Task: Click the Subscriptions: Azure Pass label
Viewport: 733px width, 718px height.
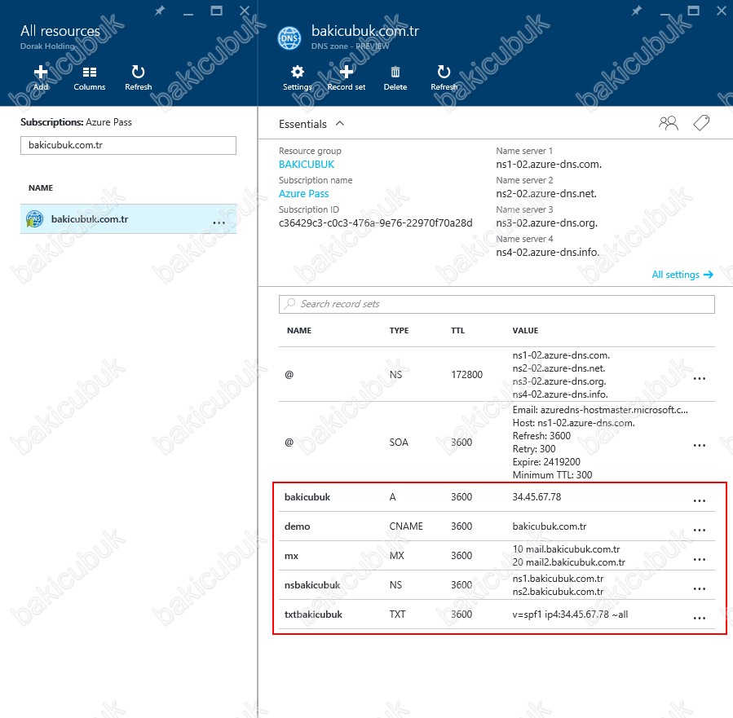Action: pos(76,122)
